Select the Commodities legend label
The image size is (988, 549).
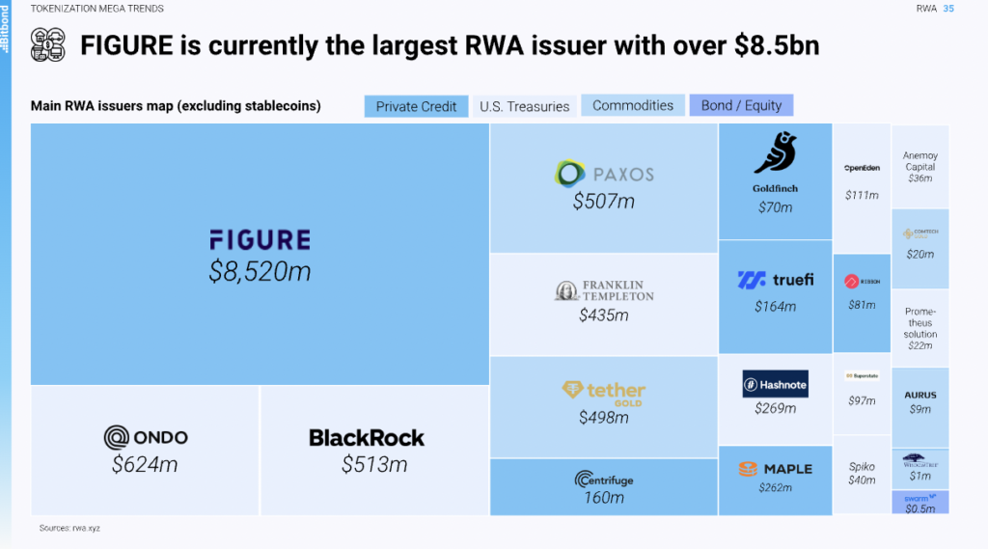pos(633,105)
